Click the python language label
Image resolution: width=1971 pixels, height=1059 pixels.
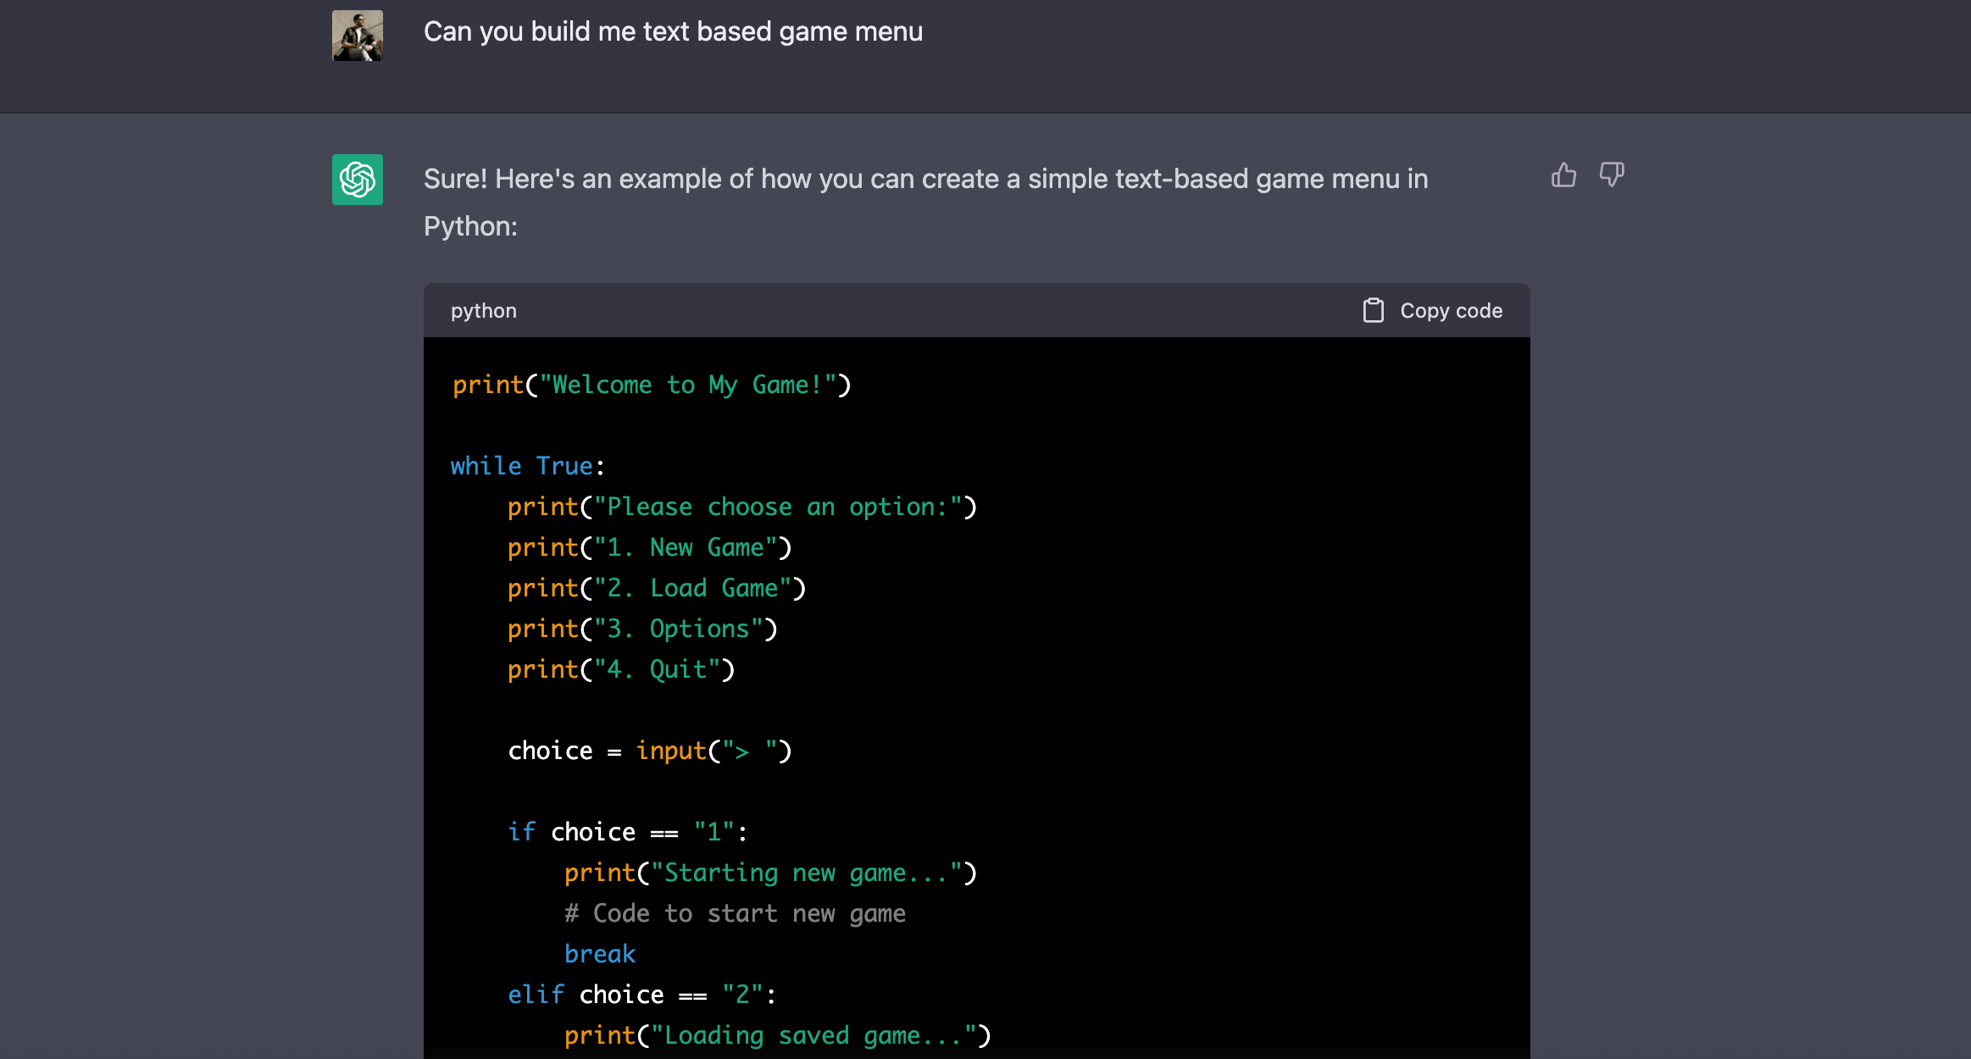click(x=483, y=311)
